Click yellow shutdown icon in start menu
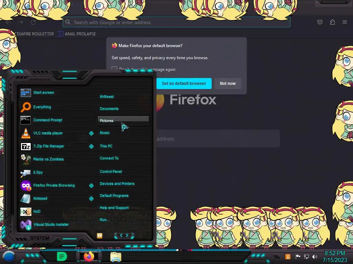Image resolution: width=353 pixels, height=264 pixels. pos(100,236)
